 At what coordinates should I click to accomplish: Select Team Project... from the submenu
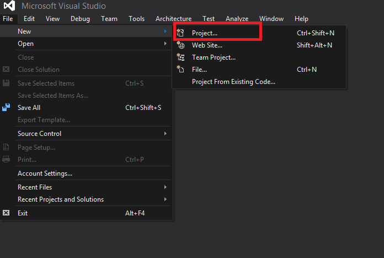tap(259, 57)
